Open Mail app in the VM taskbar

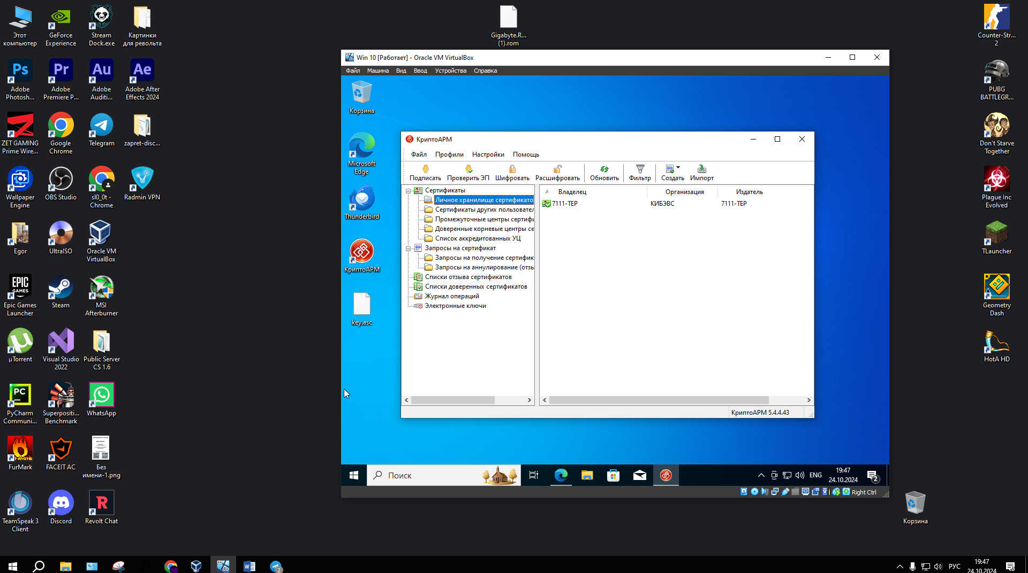(639, 475)
